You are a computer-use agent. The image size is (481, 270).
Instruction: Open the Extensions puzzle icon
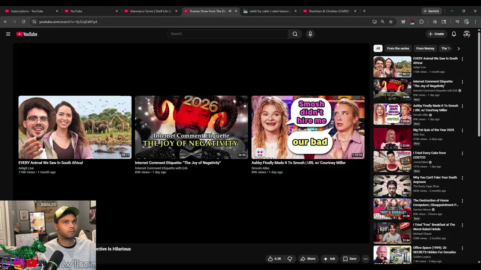(x=421, y=22)
